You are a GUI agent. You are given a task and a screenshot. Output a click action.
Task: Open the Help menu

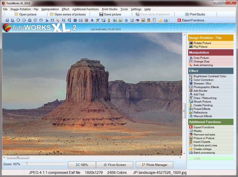[148, 9]
